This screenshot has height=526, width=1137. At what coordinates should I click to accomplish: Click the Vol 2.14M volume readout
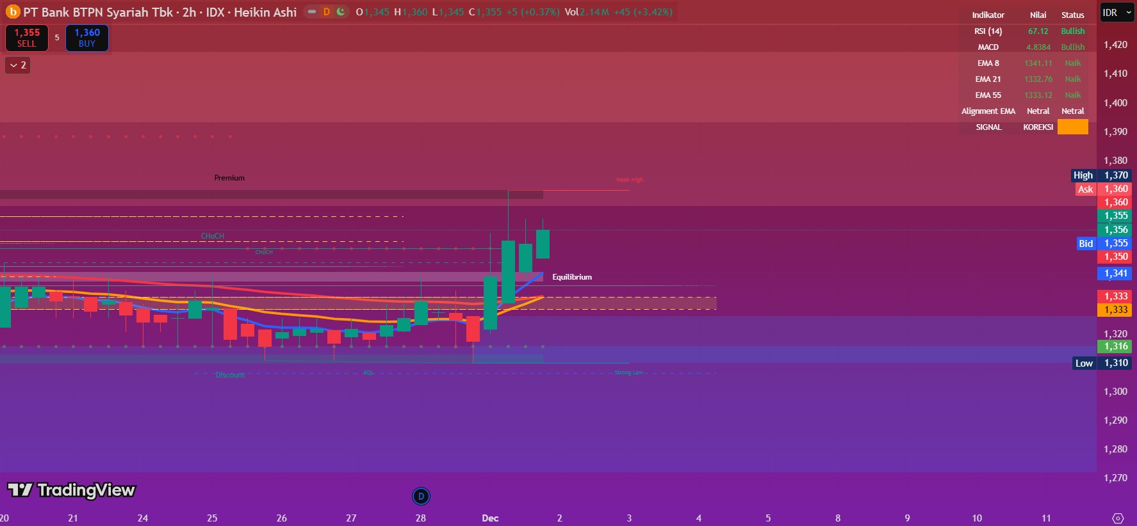point(587,12)
